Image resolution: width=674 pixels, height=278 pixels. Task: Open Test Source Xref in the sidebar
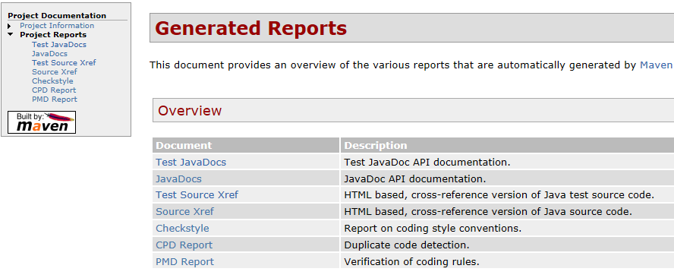[x=64, y=63]
